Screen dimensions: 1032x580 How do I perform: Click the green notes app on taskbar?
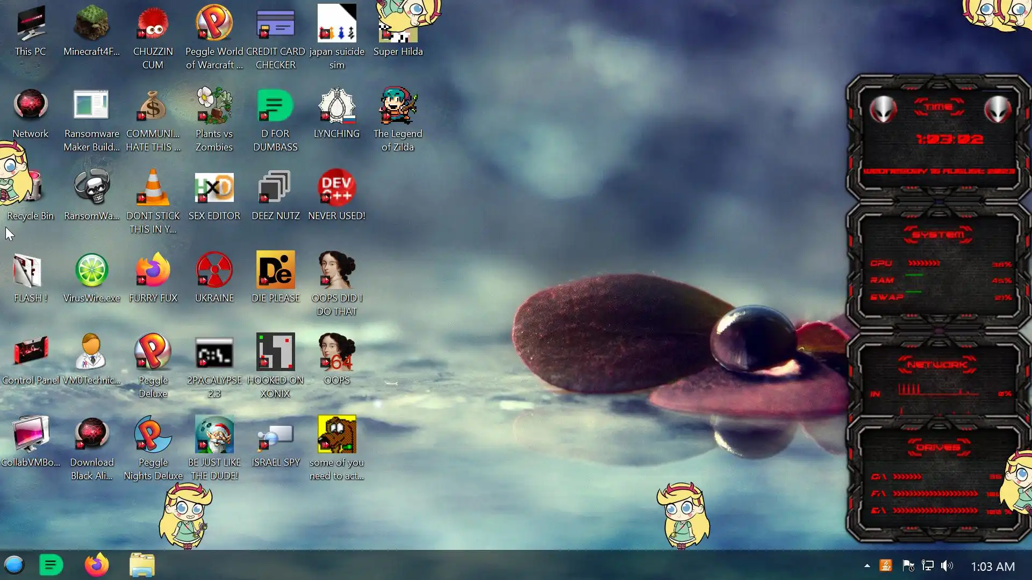coord(51,565)
